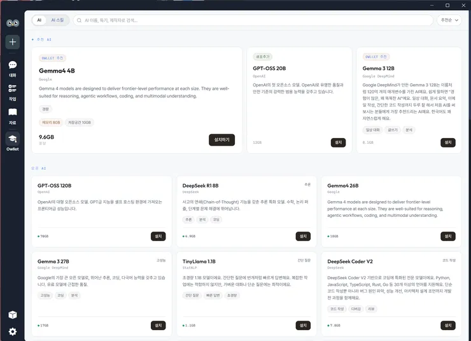Click the 4.9GB size of DeepSeek R1
This screenshot has height=341, width=471.
[190, 236]
